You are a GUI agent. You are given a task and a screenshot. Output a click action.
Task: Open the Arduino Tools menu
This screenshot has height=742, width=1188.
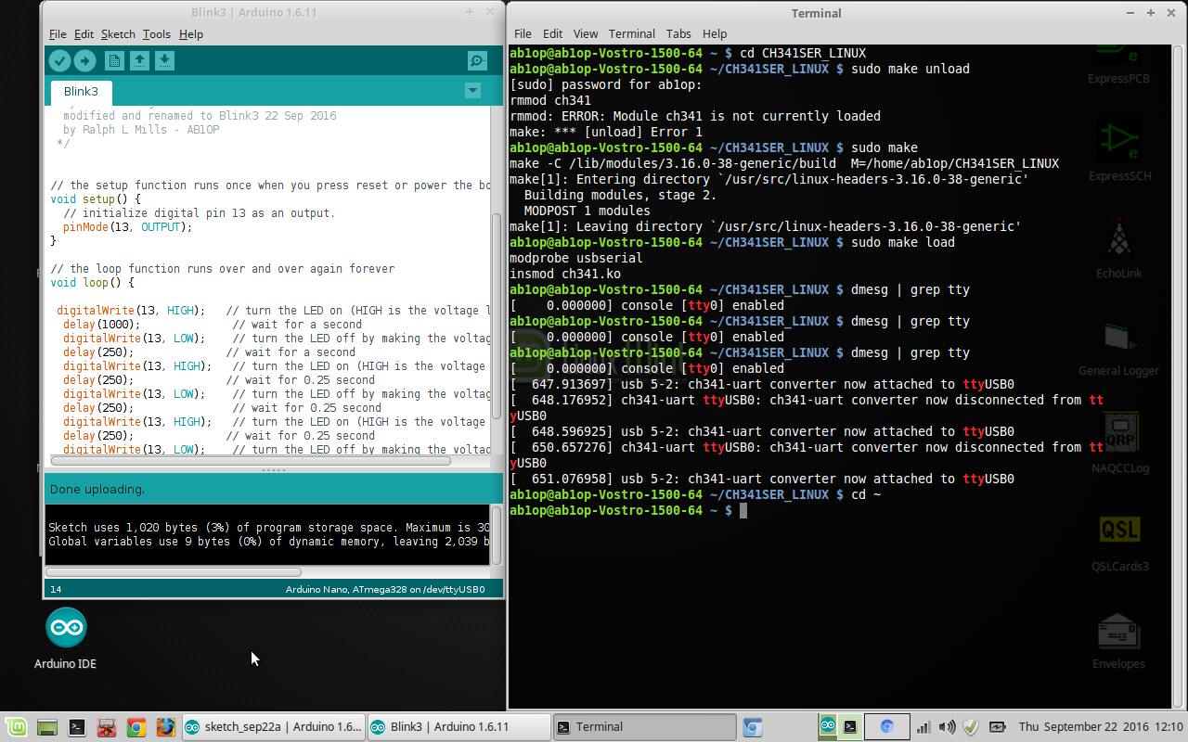click(x=156, y=34)
